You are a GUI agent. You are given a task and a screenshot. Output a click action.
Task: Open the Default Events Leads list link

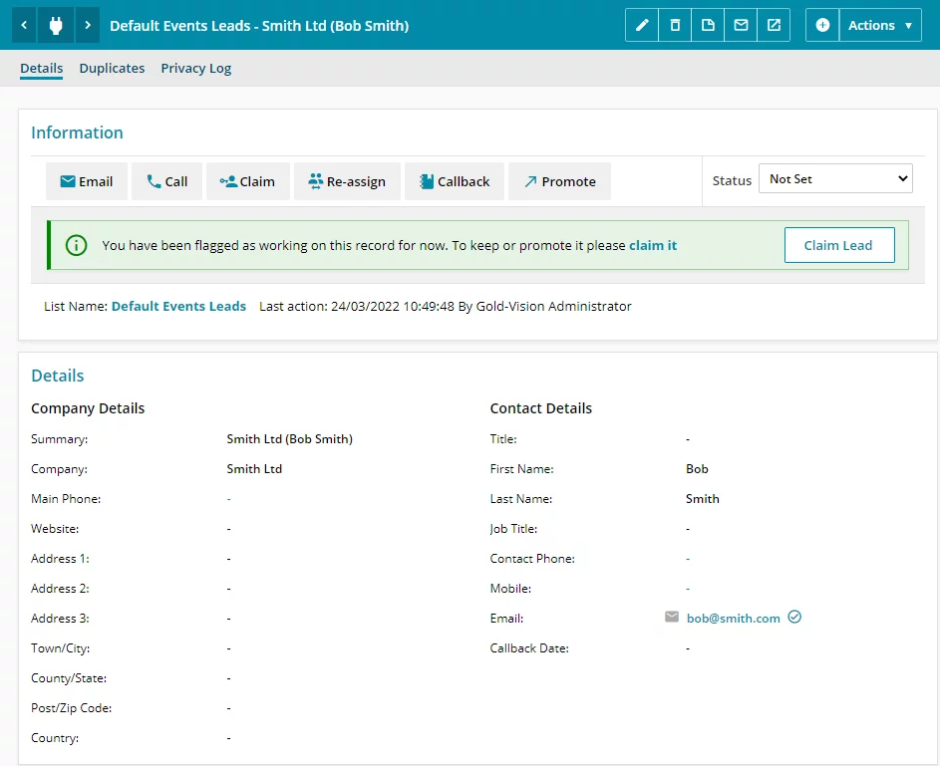click(178, 307)
